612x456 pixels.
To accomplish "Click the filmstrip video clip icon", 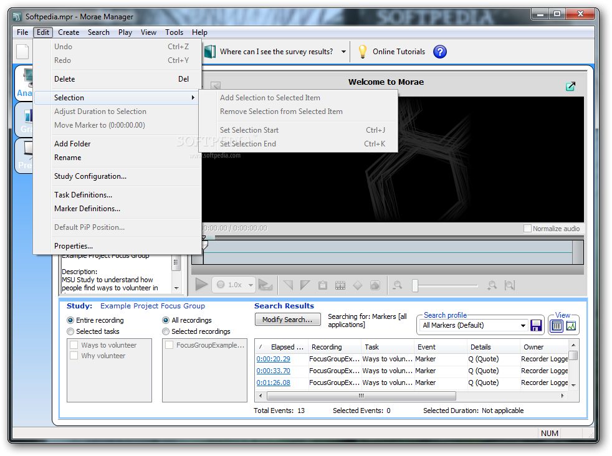I will click(340, 285).
